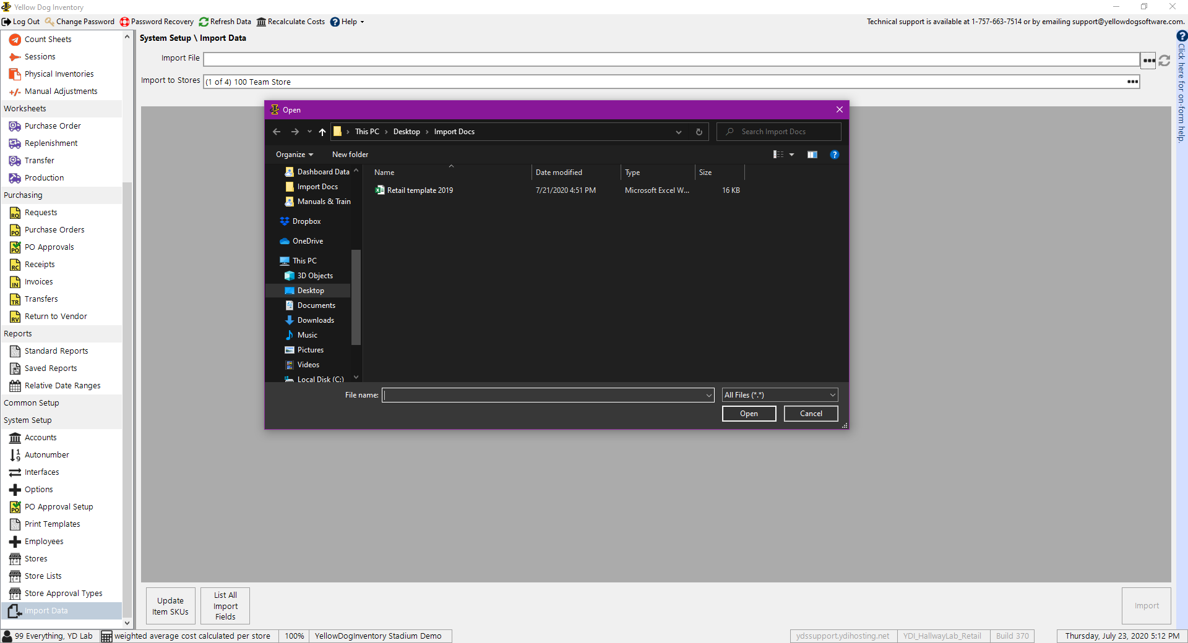Open Store Approval Types
Viewport: 1188px width, 643px height.
(x=63, y=593)
